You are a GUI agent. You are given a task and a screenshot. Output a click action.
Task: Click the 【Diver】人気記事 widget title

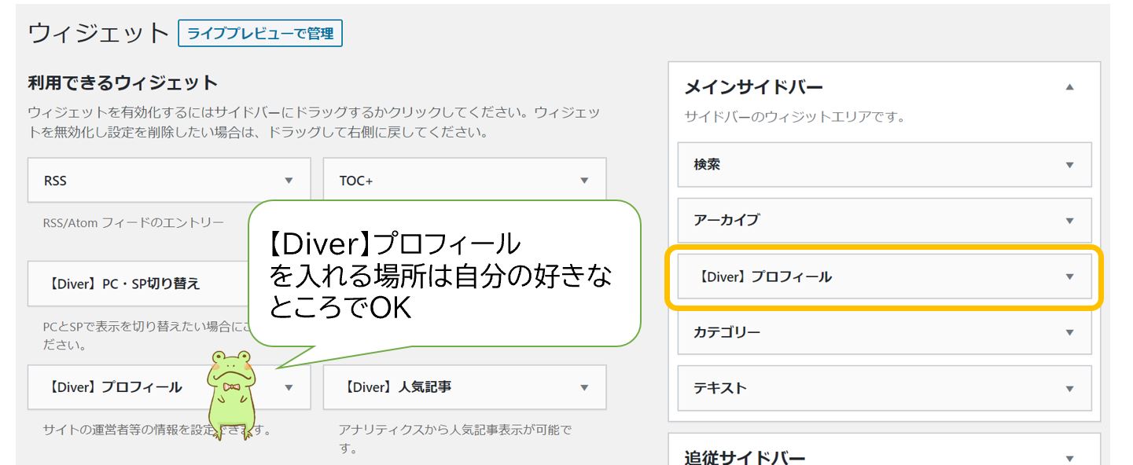point(398,387)
